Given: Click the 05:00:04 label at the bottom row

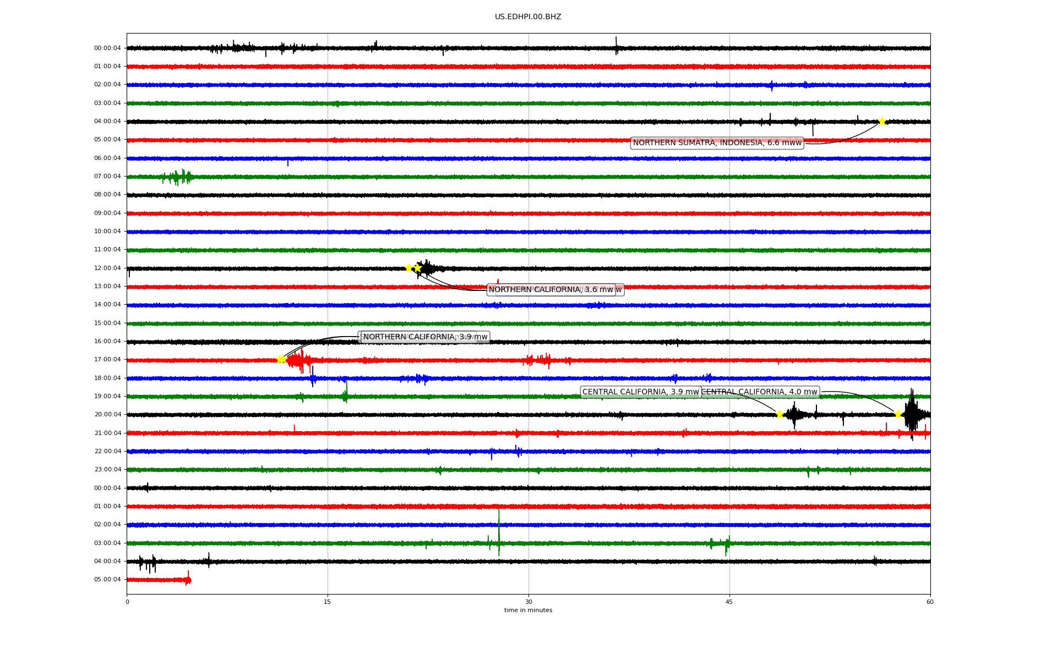Looking at the screenshot, I should (107, 580).
